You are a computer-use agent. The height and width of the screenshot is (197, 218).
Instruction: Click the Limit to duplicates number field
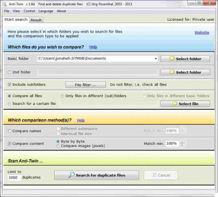tap(14, 178)
